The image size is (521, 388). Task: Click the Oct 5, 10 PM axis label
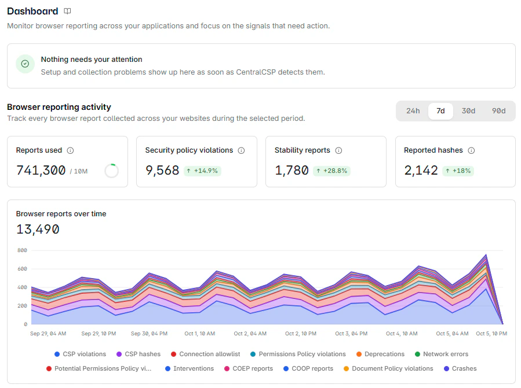point(491,334)
